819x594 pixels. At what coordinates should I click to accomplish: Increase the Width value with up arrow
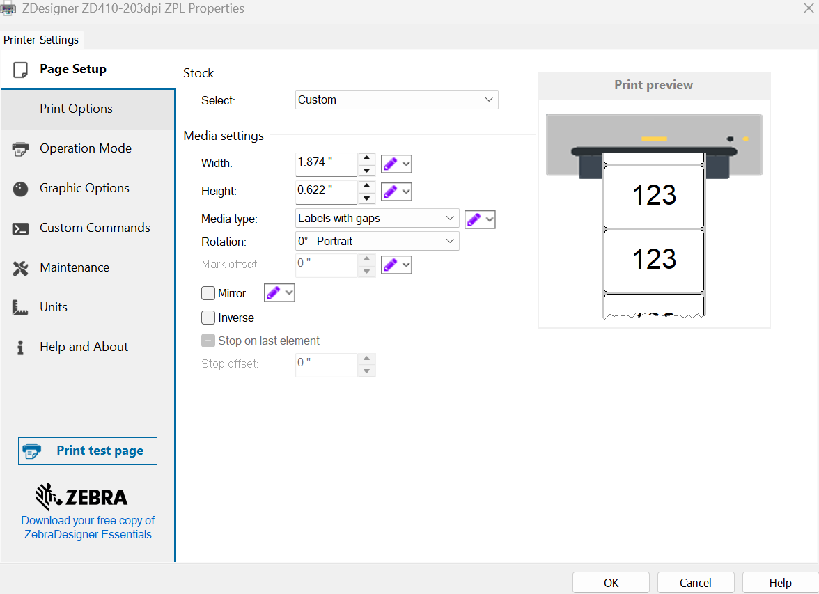366,158
